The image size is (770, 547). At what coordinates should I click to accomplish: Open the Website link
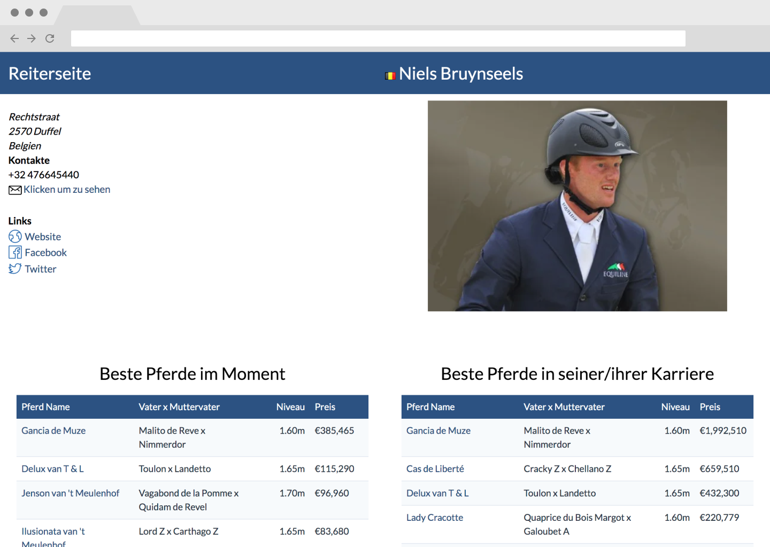(43, 237)
